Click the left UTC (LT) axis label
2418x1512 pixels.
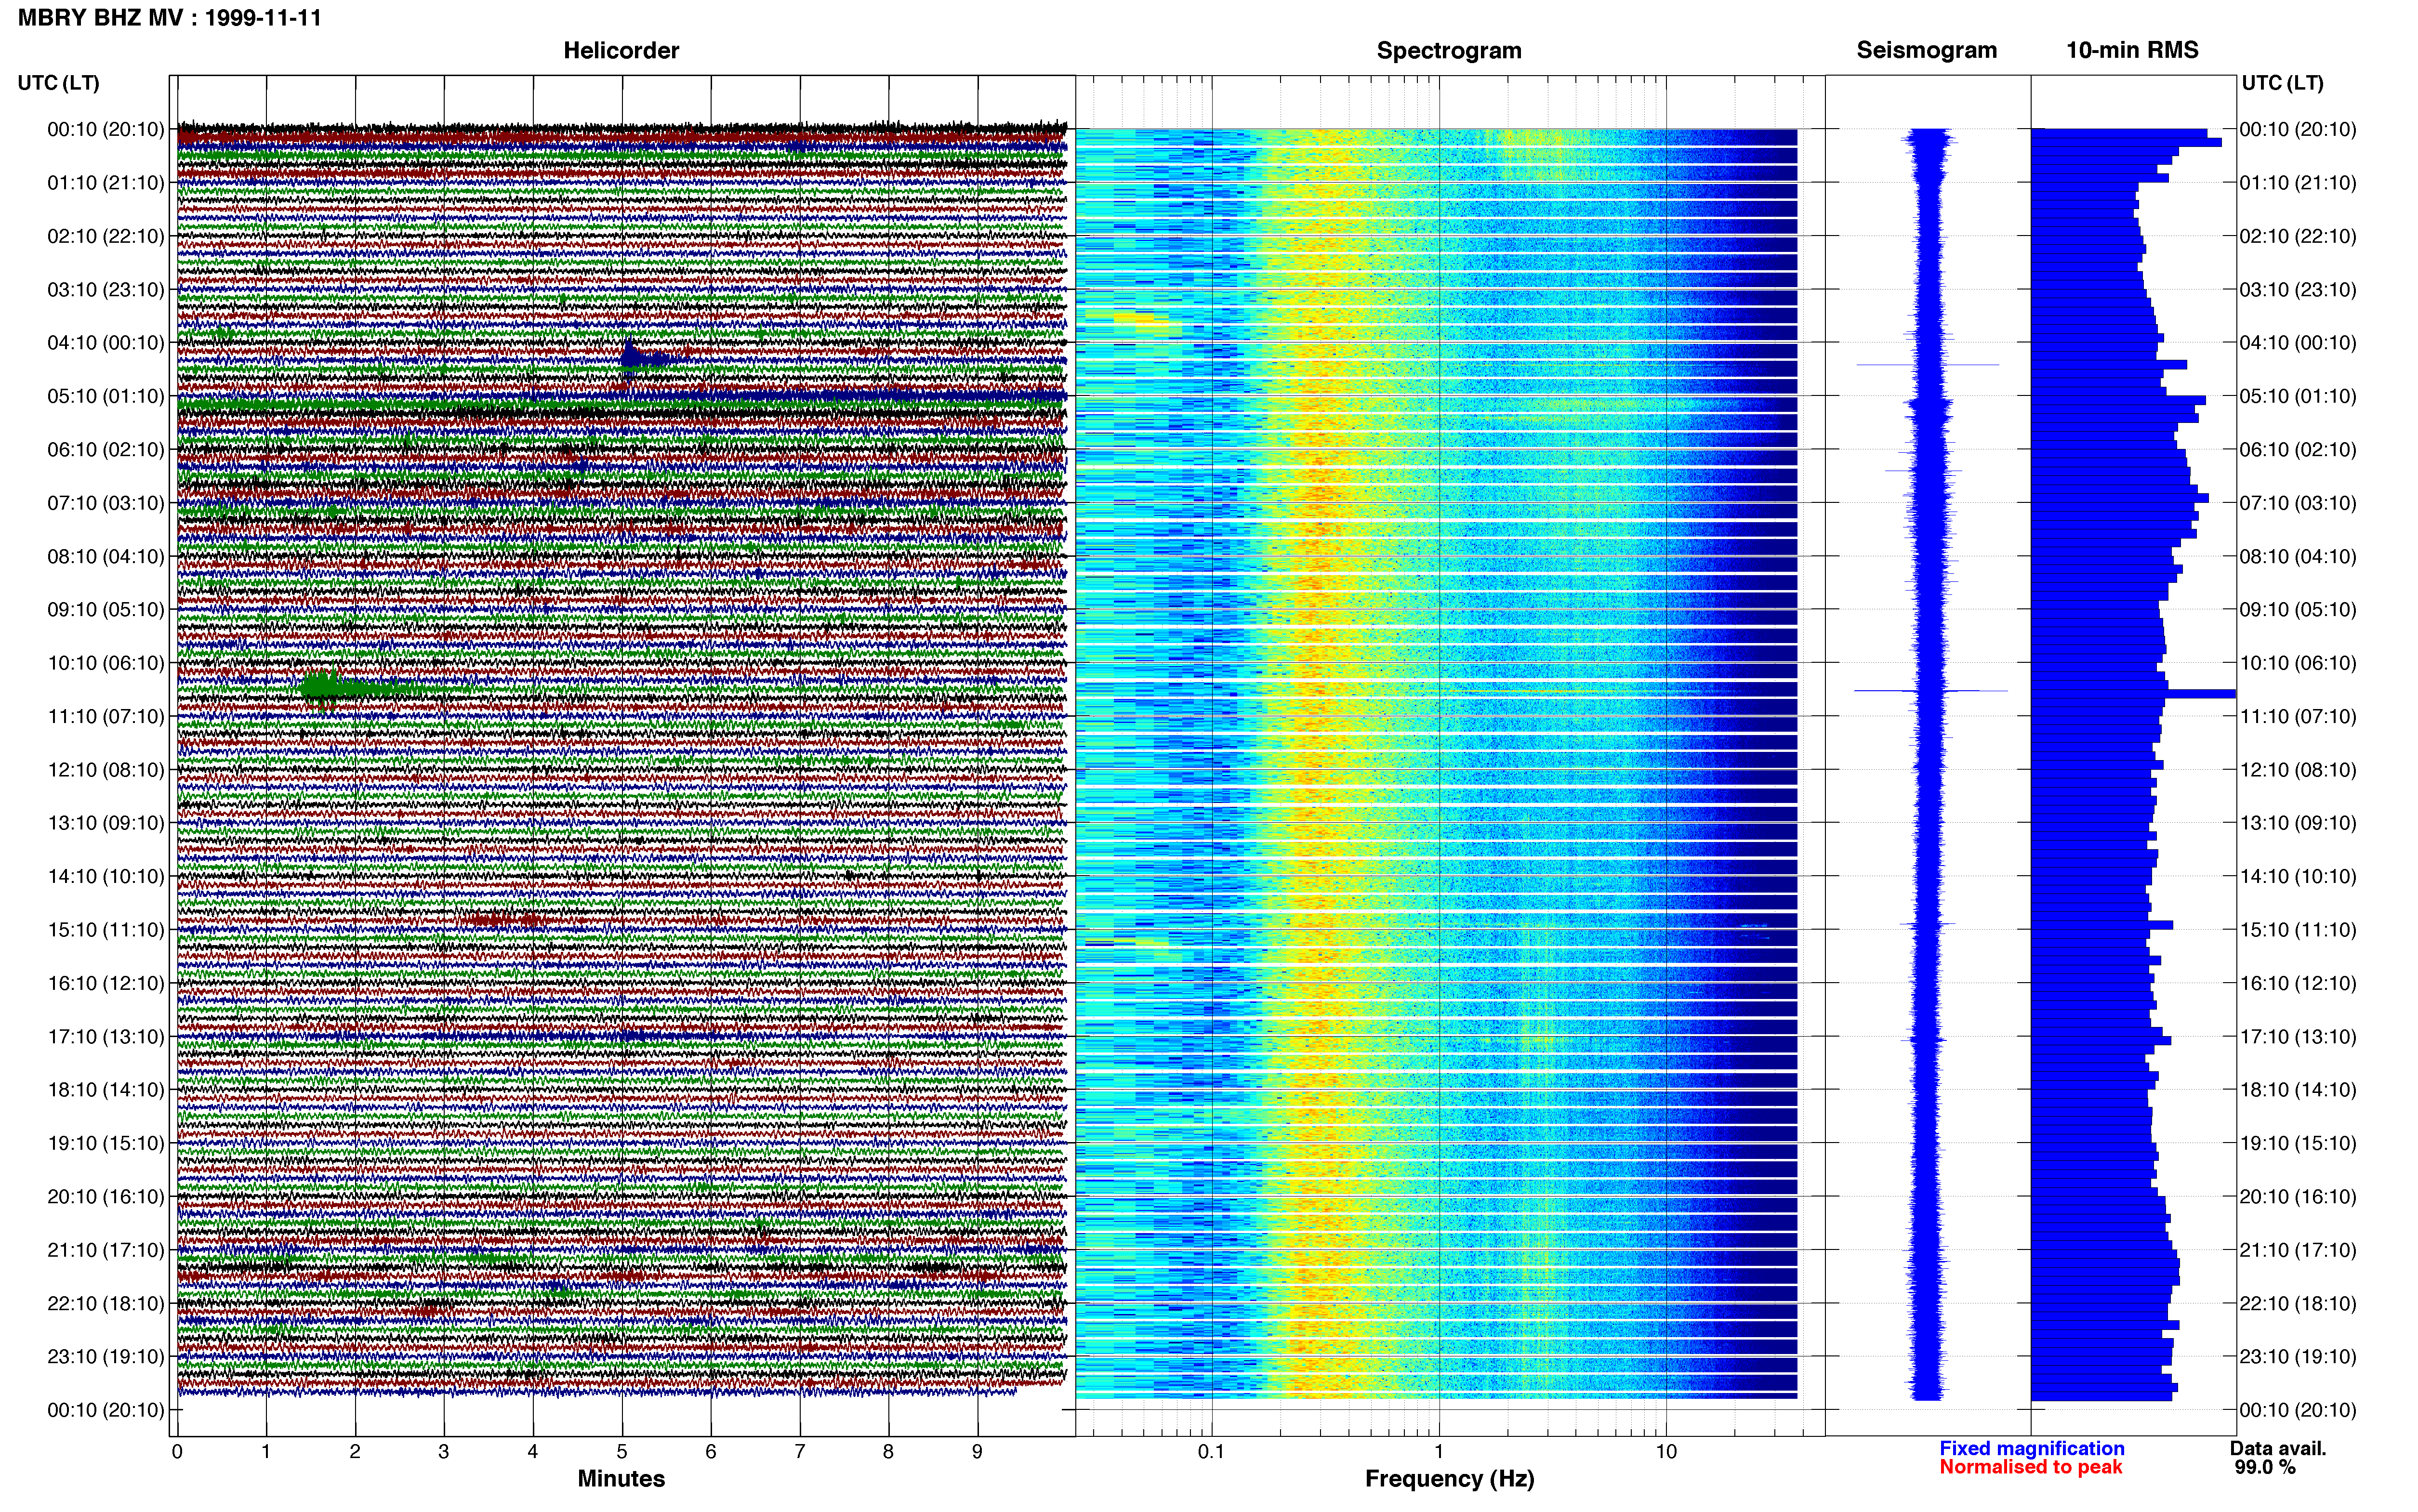coord(58,83)
